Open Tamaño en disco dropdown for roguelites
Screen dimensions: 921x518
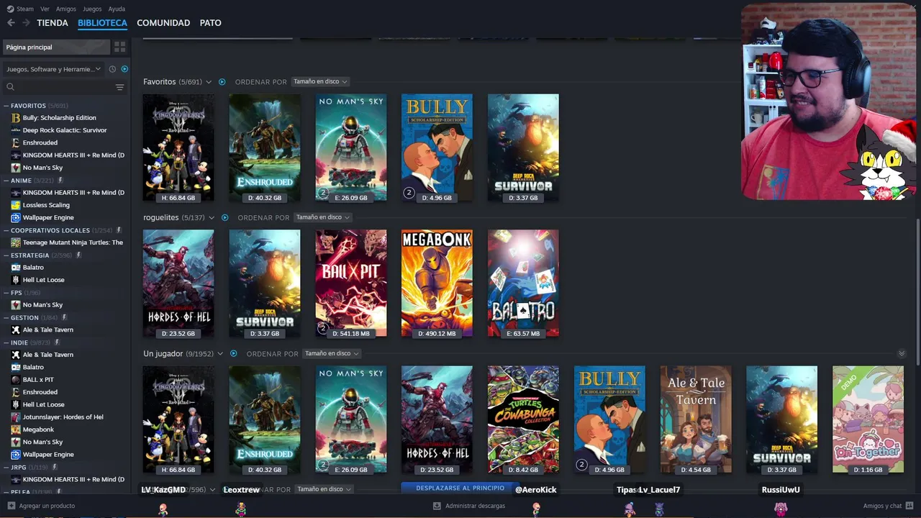point(323,217)
